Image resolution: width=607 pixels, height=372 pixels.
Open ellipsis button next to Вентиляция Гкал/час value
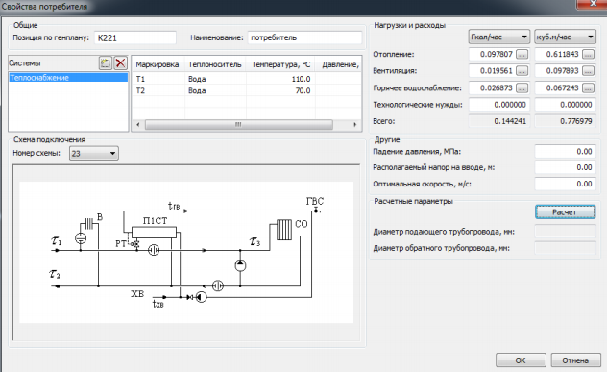coord(522,71)
